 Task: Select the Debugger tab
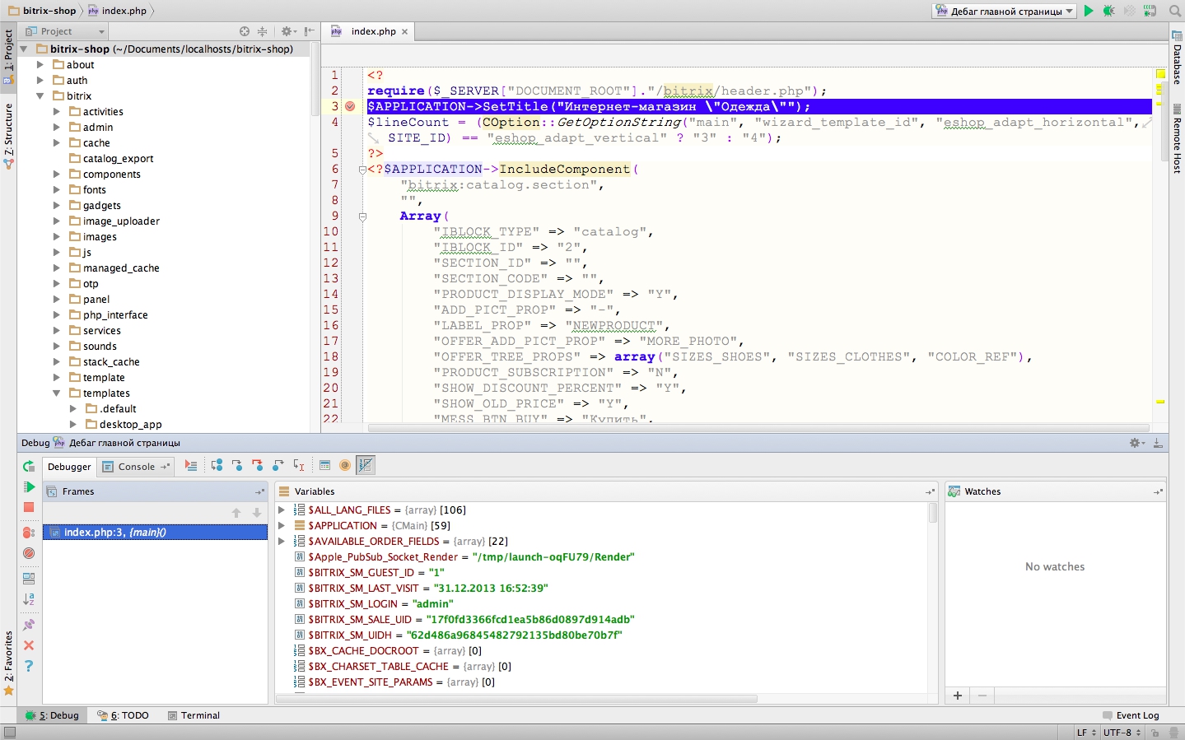pyautogui.click(x=69, y=467)
